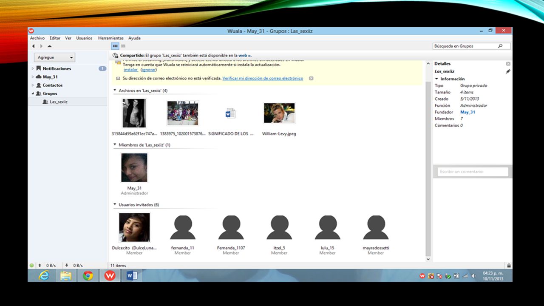The height and width of the screenshot is (306, 544).
Task: Select the 315844d59a62f1ec747a image thumbnail
Action: (134, 113)
